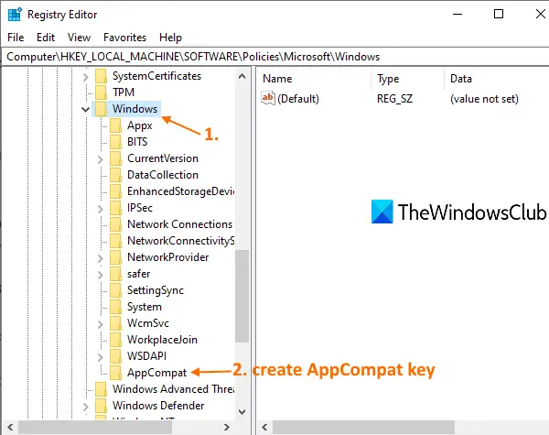Open the View menu

79,38
